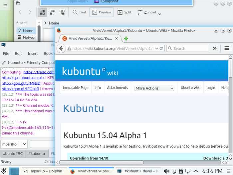Expand the More Actions dropdown
The width and height of the screenshot is (233, 175).
tap(154, 88)
